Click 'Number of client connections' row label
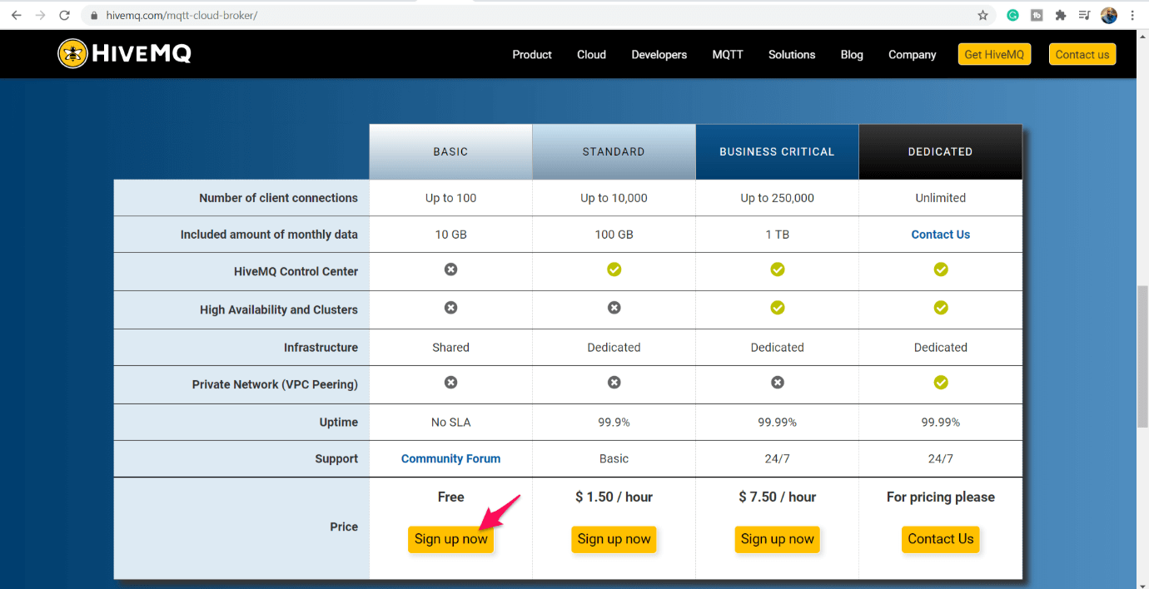Viewport: 1149px width, 589px height. click(278, 198)
